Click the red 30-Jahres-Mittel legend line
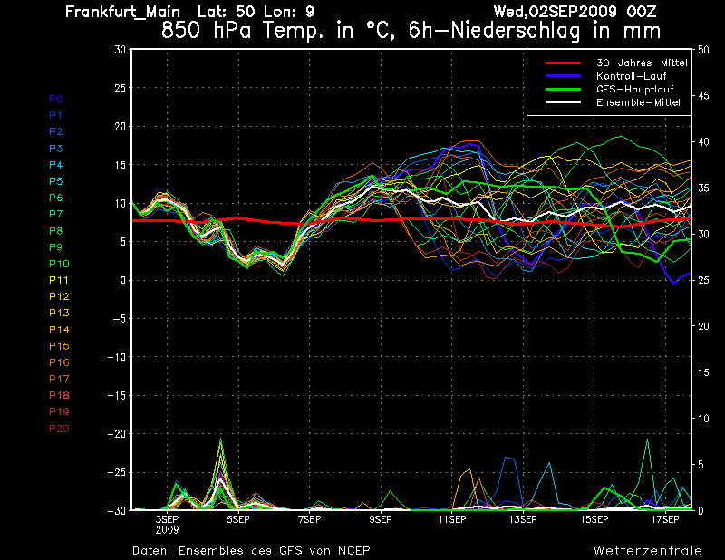Viewport: 725px width, 560px height. [566, 63]
